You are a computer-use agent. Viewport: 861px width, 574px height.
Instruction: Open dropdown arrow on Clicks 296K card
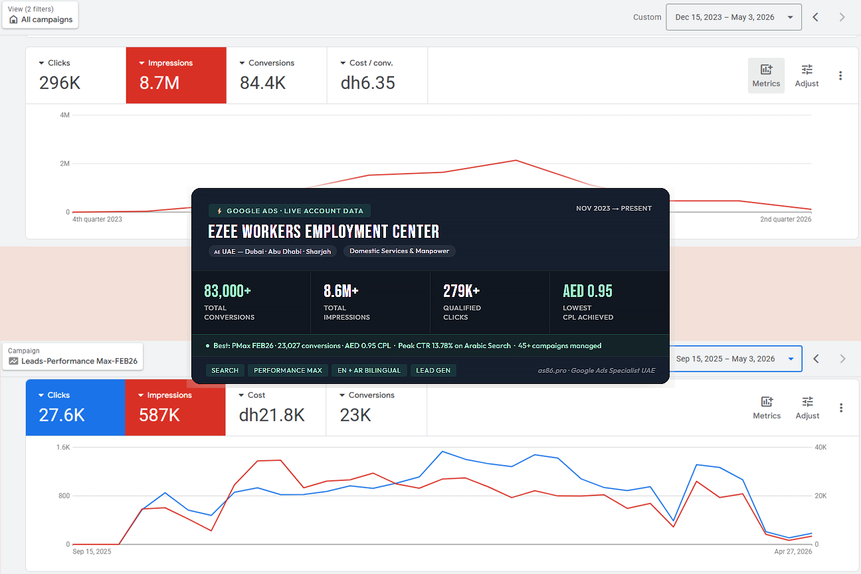(x=42, y=63)
